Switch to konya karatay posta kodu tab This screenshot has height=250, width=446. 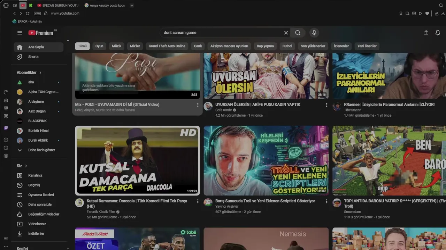(x=105, y=6)
